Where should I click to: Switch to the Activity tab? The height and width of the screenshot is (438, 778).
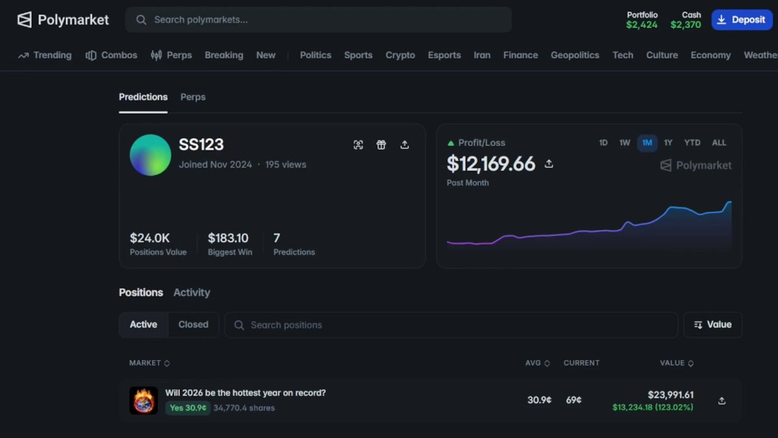pos(192,293)
